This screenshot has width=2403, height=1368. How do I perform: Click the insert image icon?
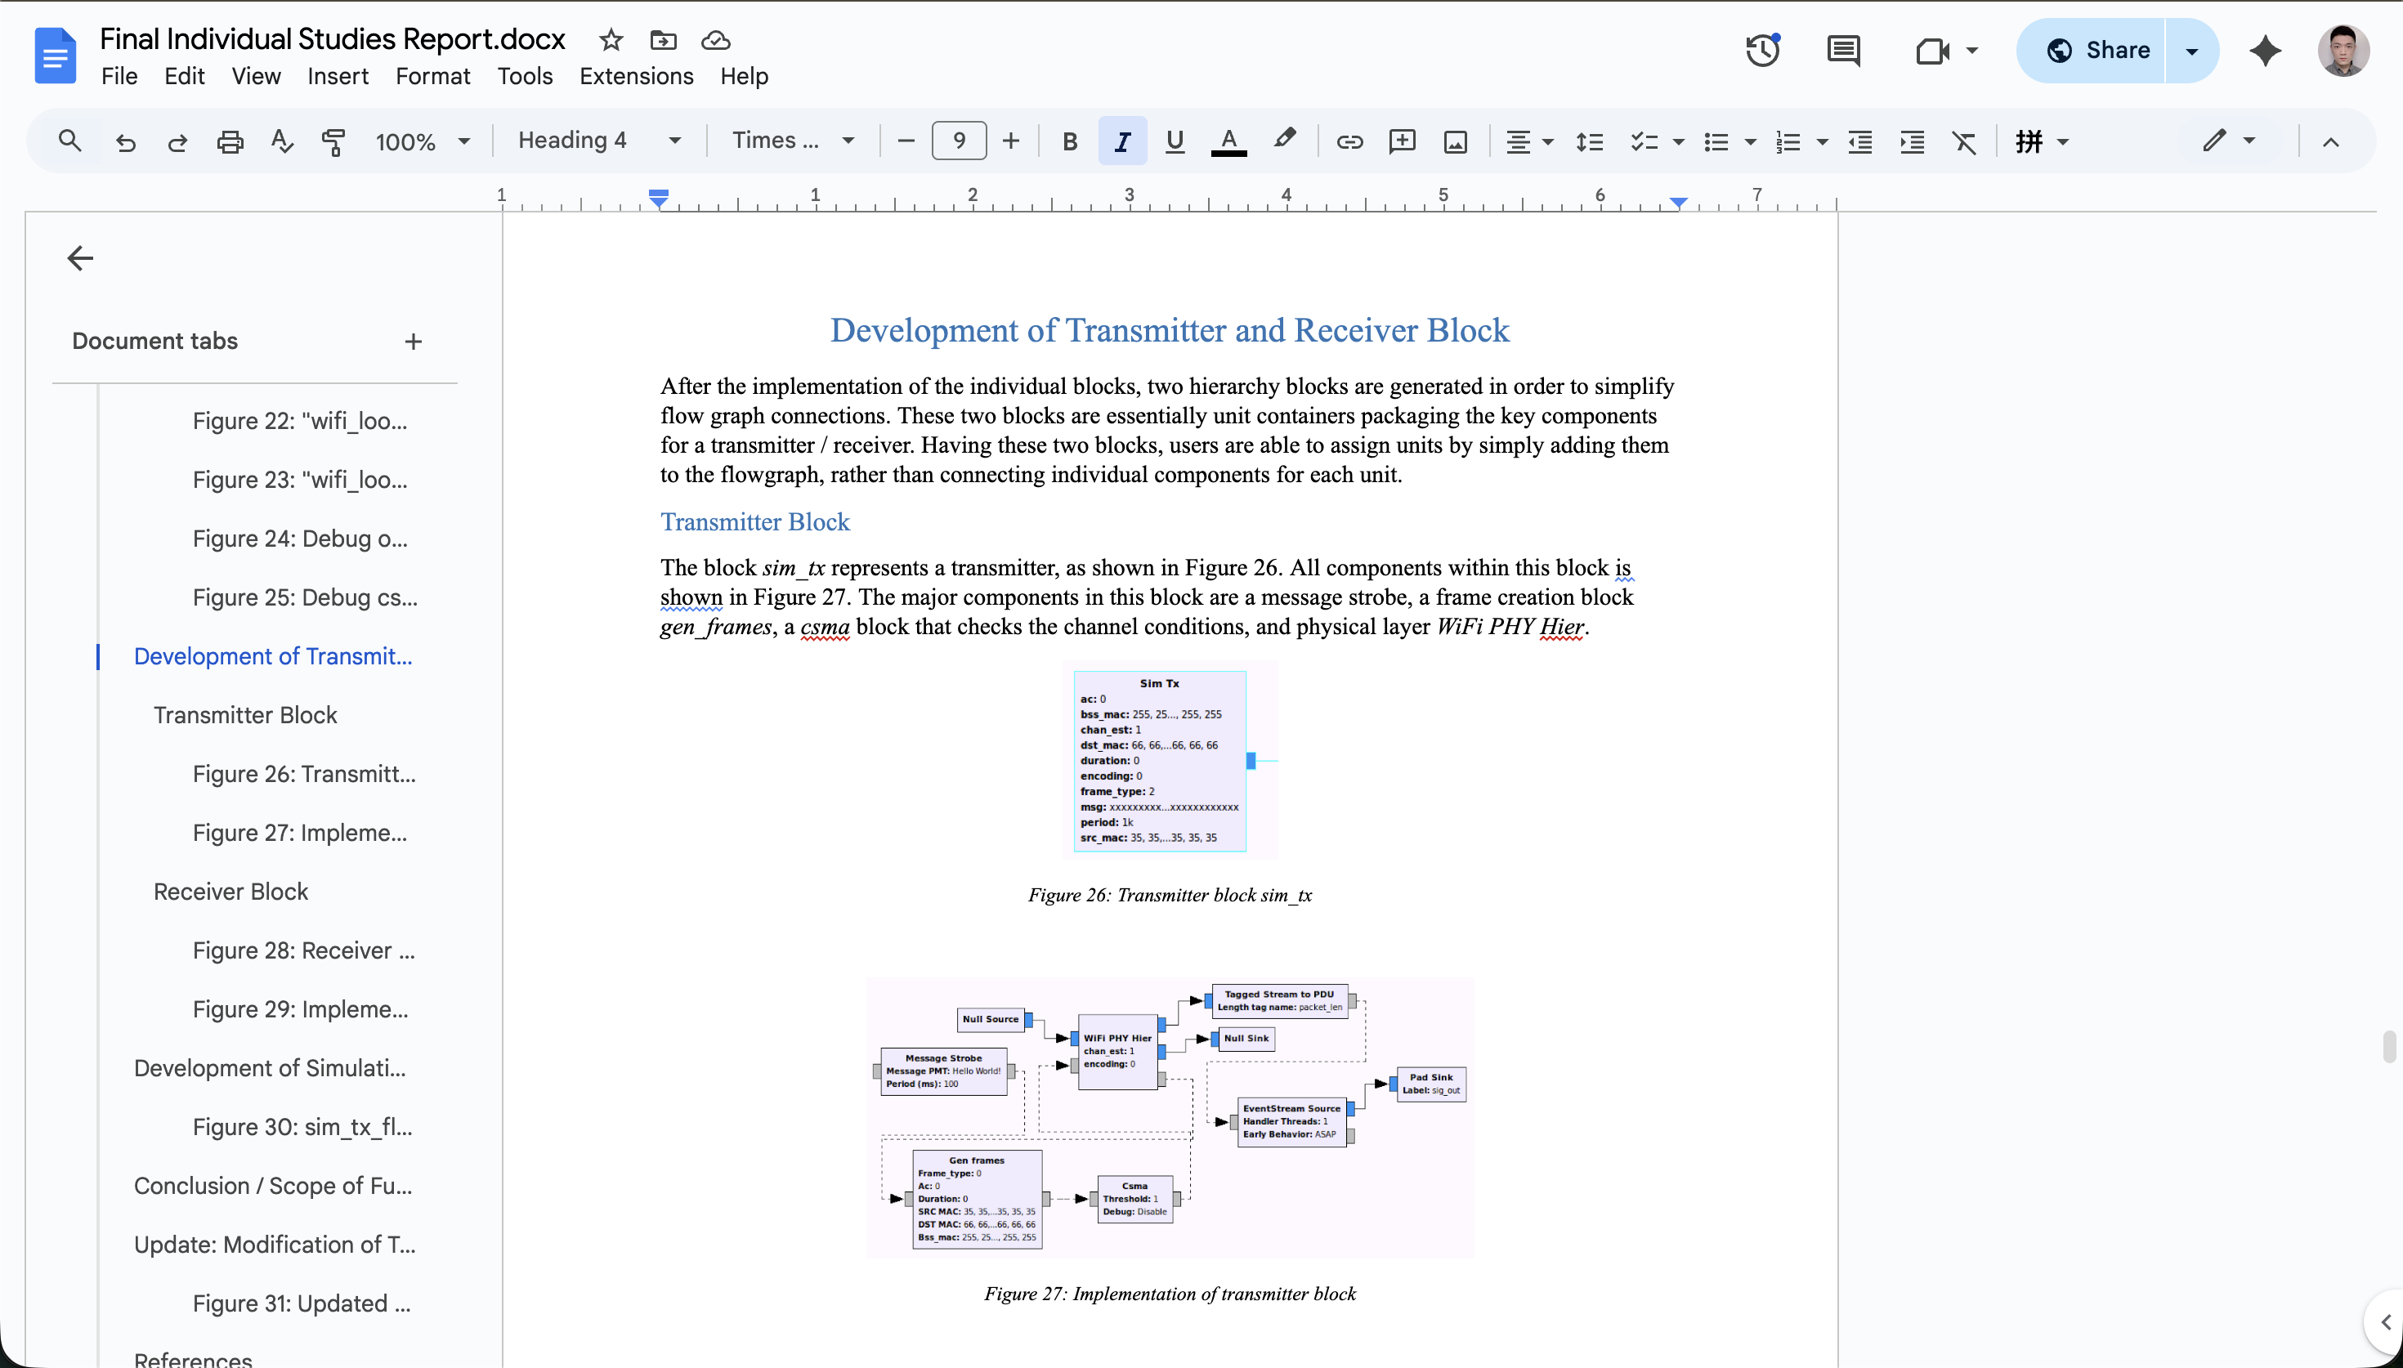coord(1455,142)
